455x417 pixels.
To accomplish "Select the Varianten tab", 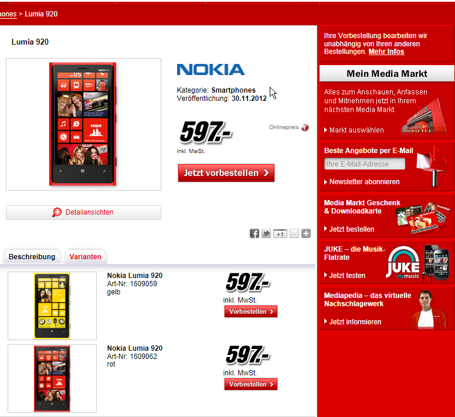I will point(86,257).
